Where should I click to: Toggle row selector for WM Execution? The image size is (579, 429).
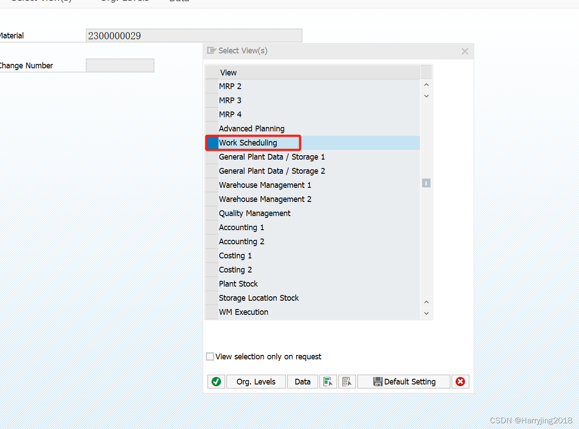click(x=212, y=312)
